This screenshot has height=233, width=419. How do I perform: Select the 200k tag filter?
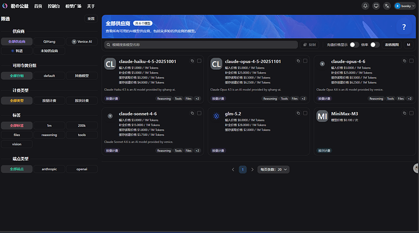coord(82,126)
